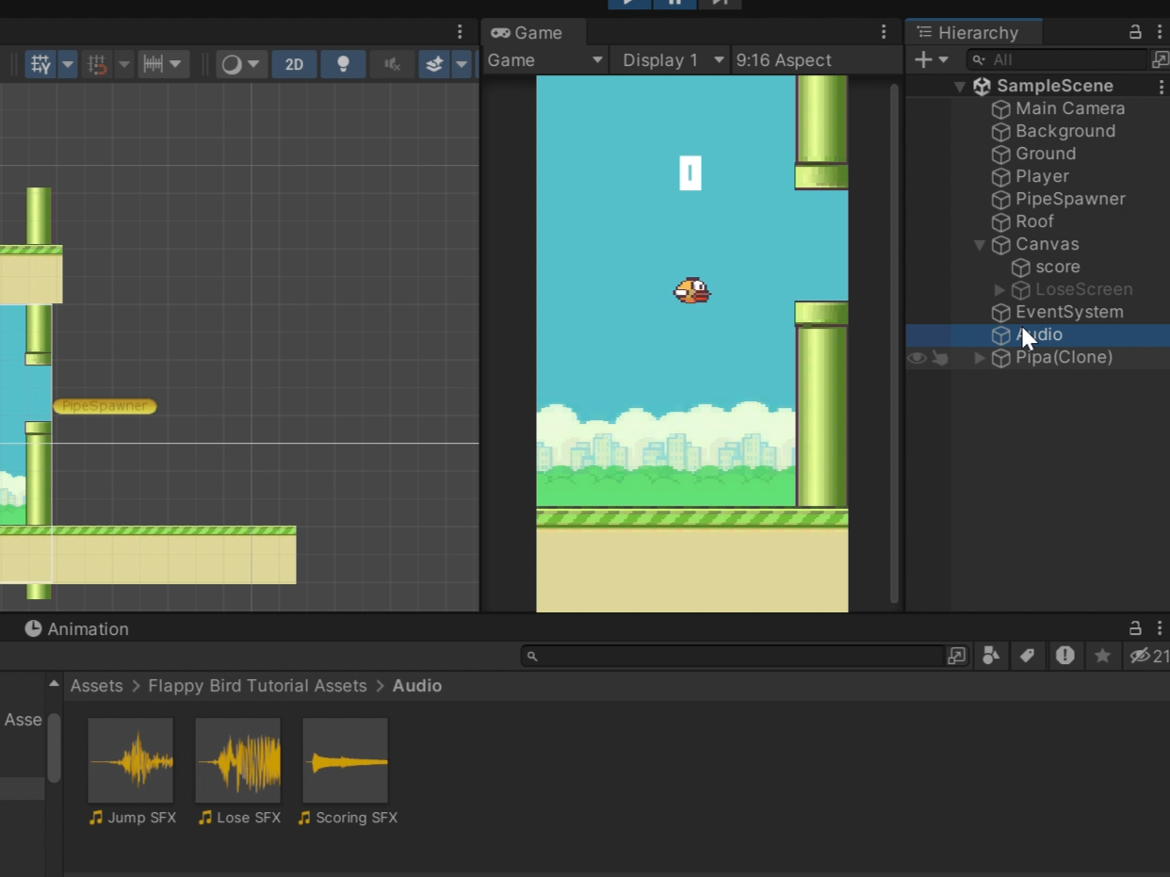
Task: Toggle 2D view mode in Scene
Action: coord(294,64)
